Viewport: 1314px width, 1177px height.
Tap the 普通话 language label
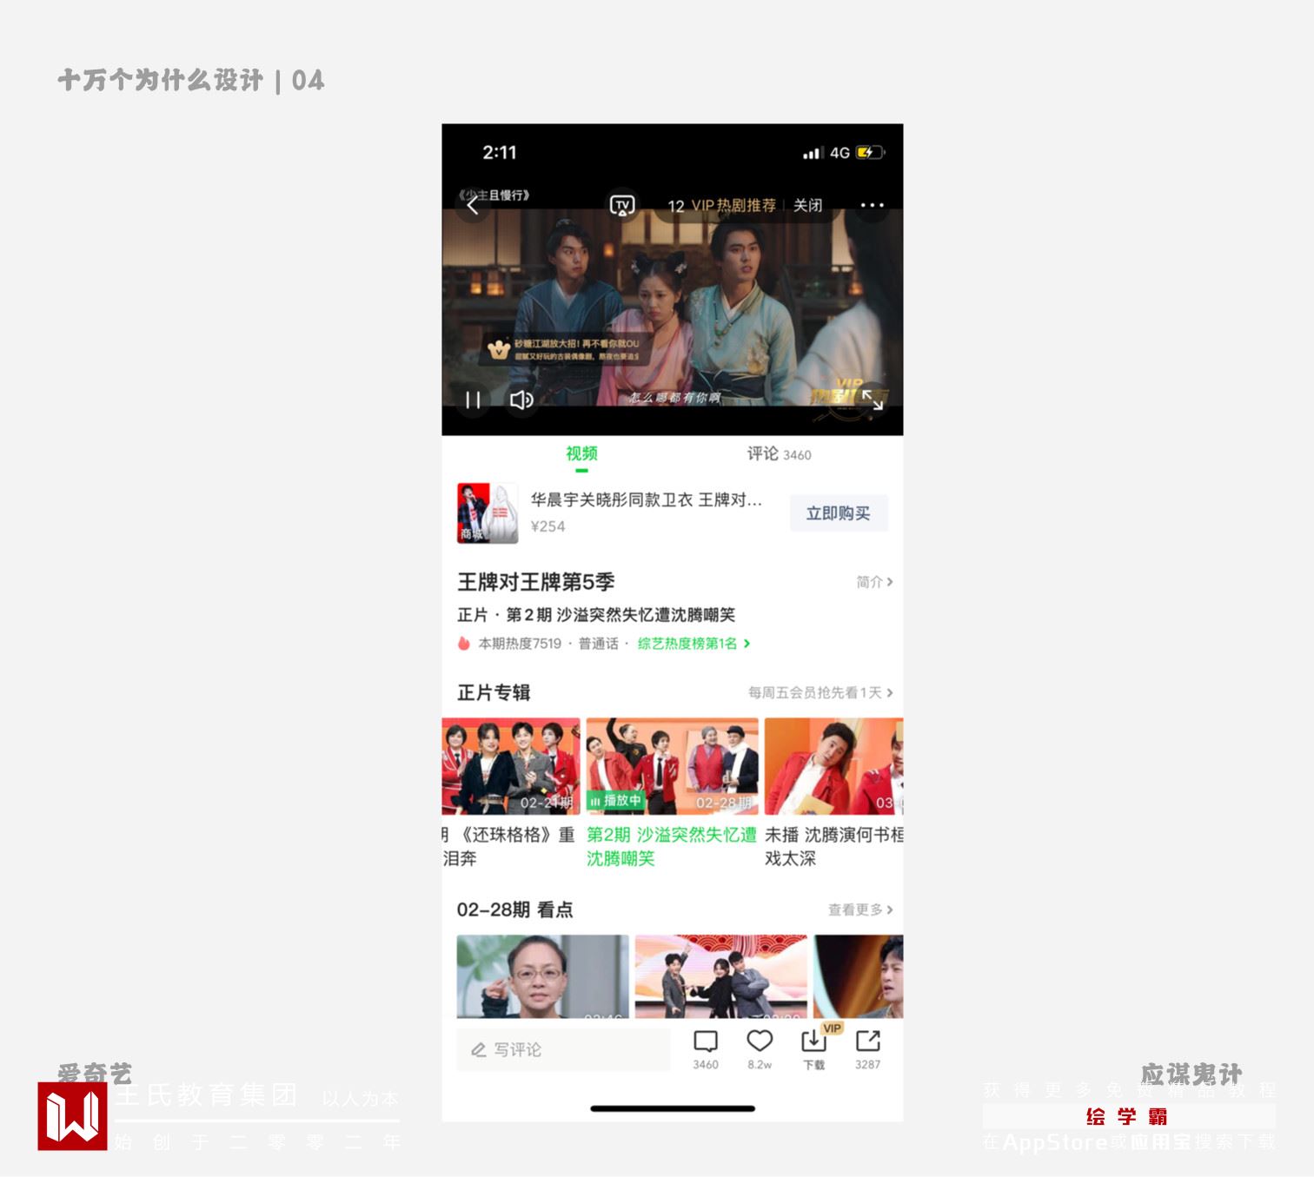(x=599, y=644)
